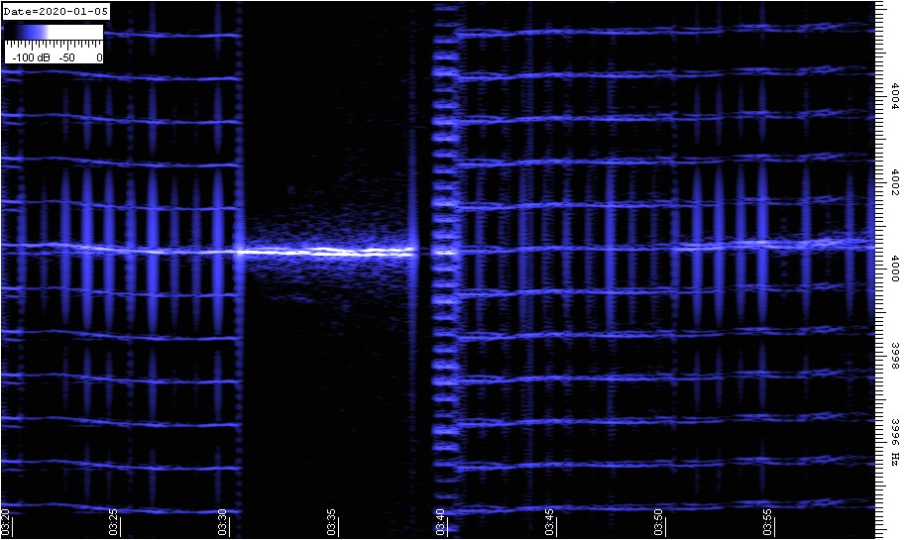904x540 pixels.
Task: Click the 4000 frequency axis label
Action: click(x=895, y=270)
